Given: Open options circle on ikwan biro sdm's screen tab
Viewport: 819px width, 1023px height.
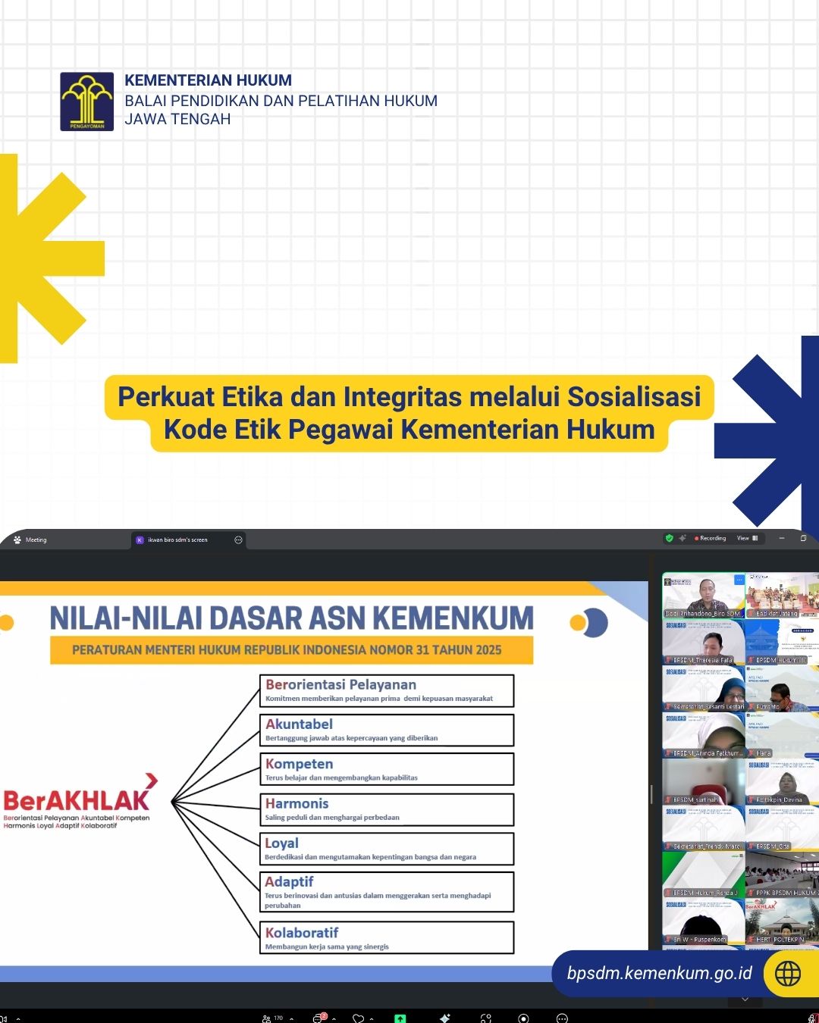Looking at the screenshot, I should (x=238, y=540).
